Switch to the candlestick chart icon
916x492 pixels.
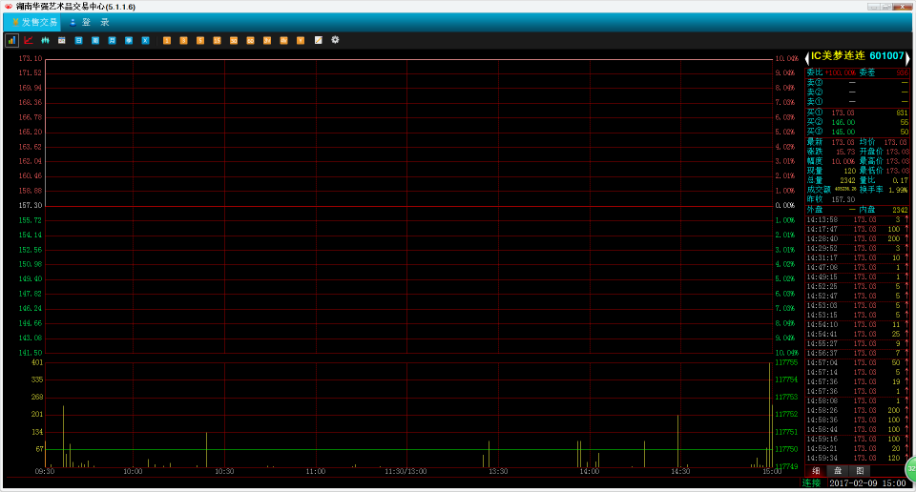coord(45,40)
